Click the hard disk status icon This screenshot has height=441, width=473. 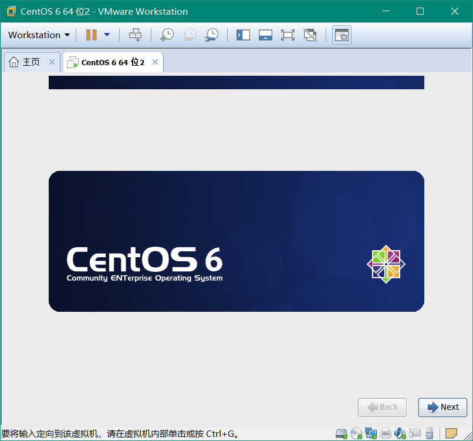click(342, 434)
